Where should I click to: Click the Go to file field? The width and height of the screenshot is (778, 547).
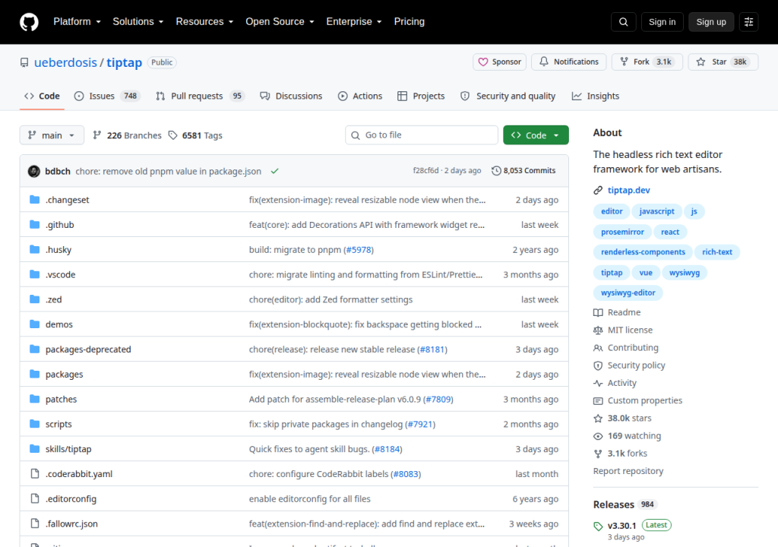coord(421,135)
